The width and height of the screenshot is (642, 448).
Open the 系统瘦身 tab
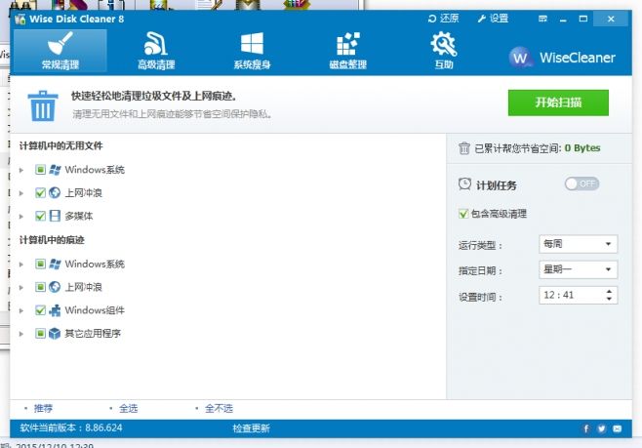[x=252, y=51]
